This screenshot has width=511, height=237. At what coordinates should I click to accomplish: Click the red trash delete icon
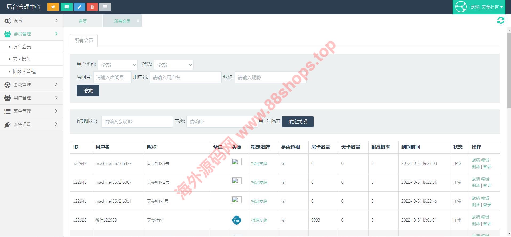tap(92, 7)
